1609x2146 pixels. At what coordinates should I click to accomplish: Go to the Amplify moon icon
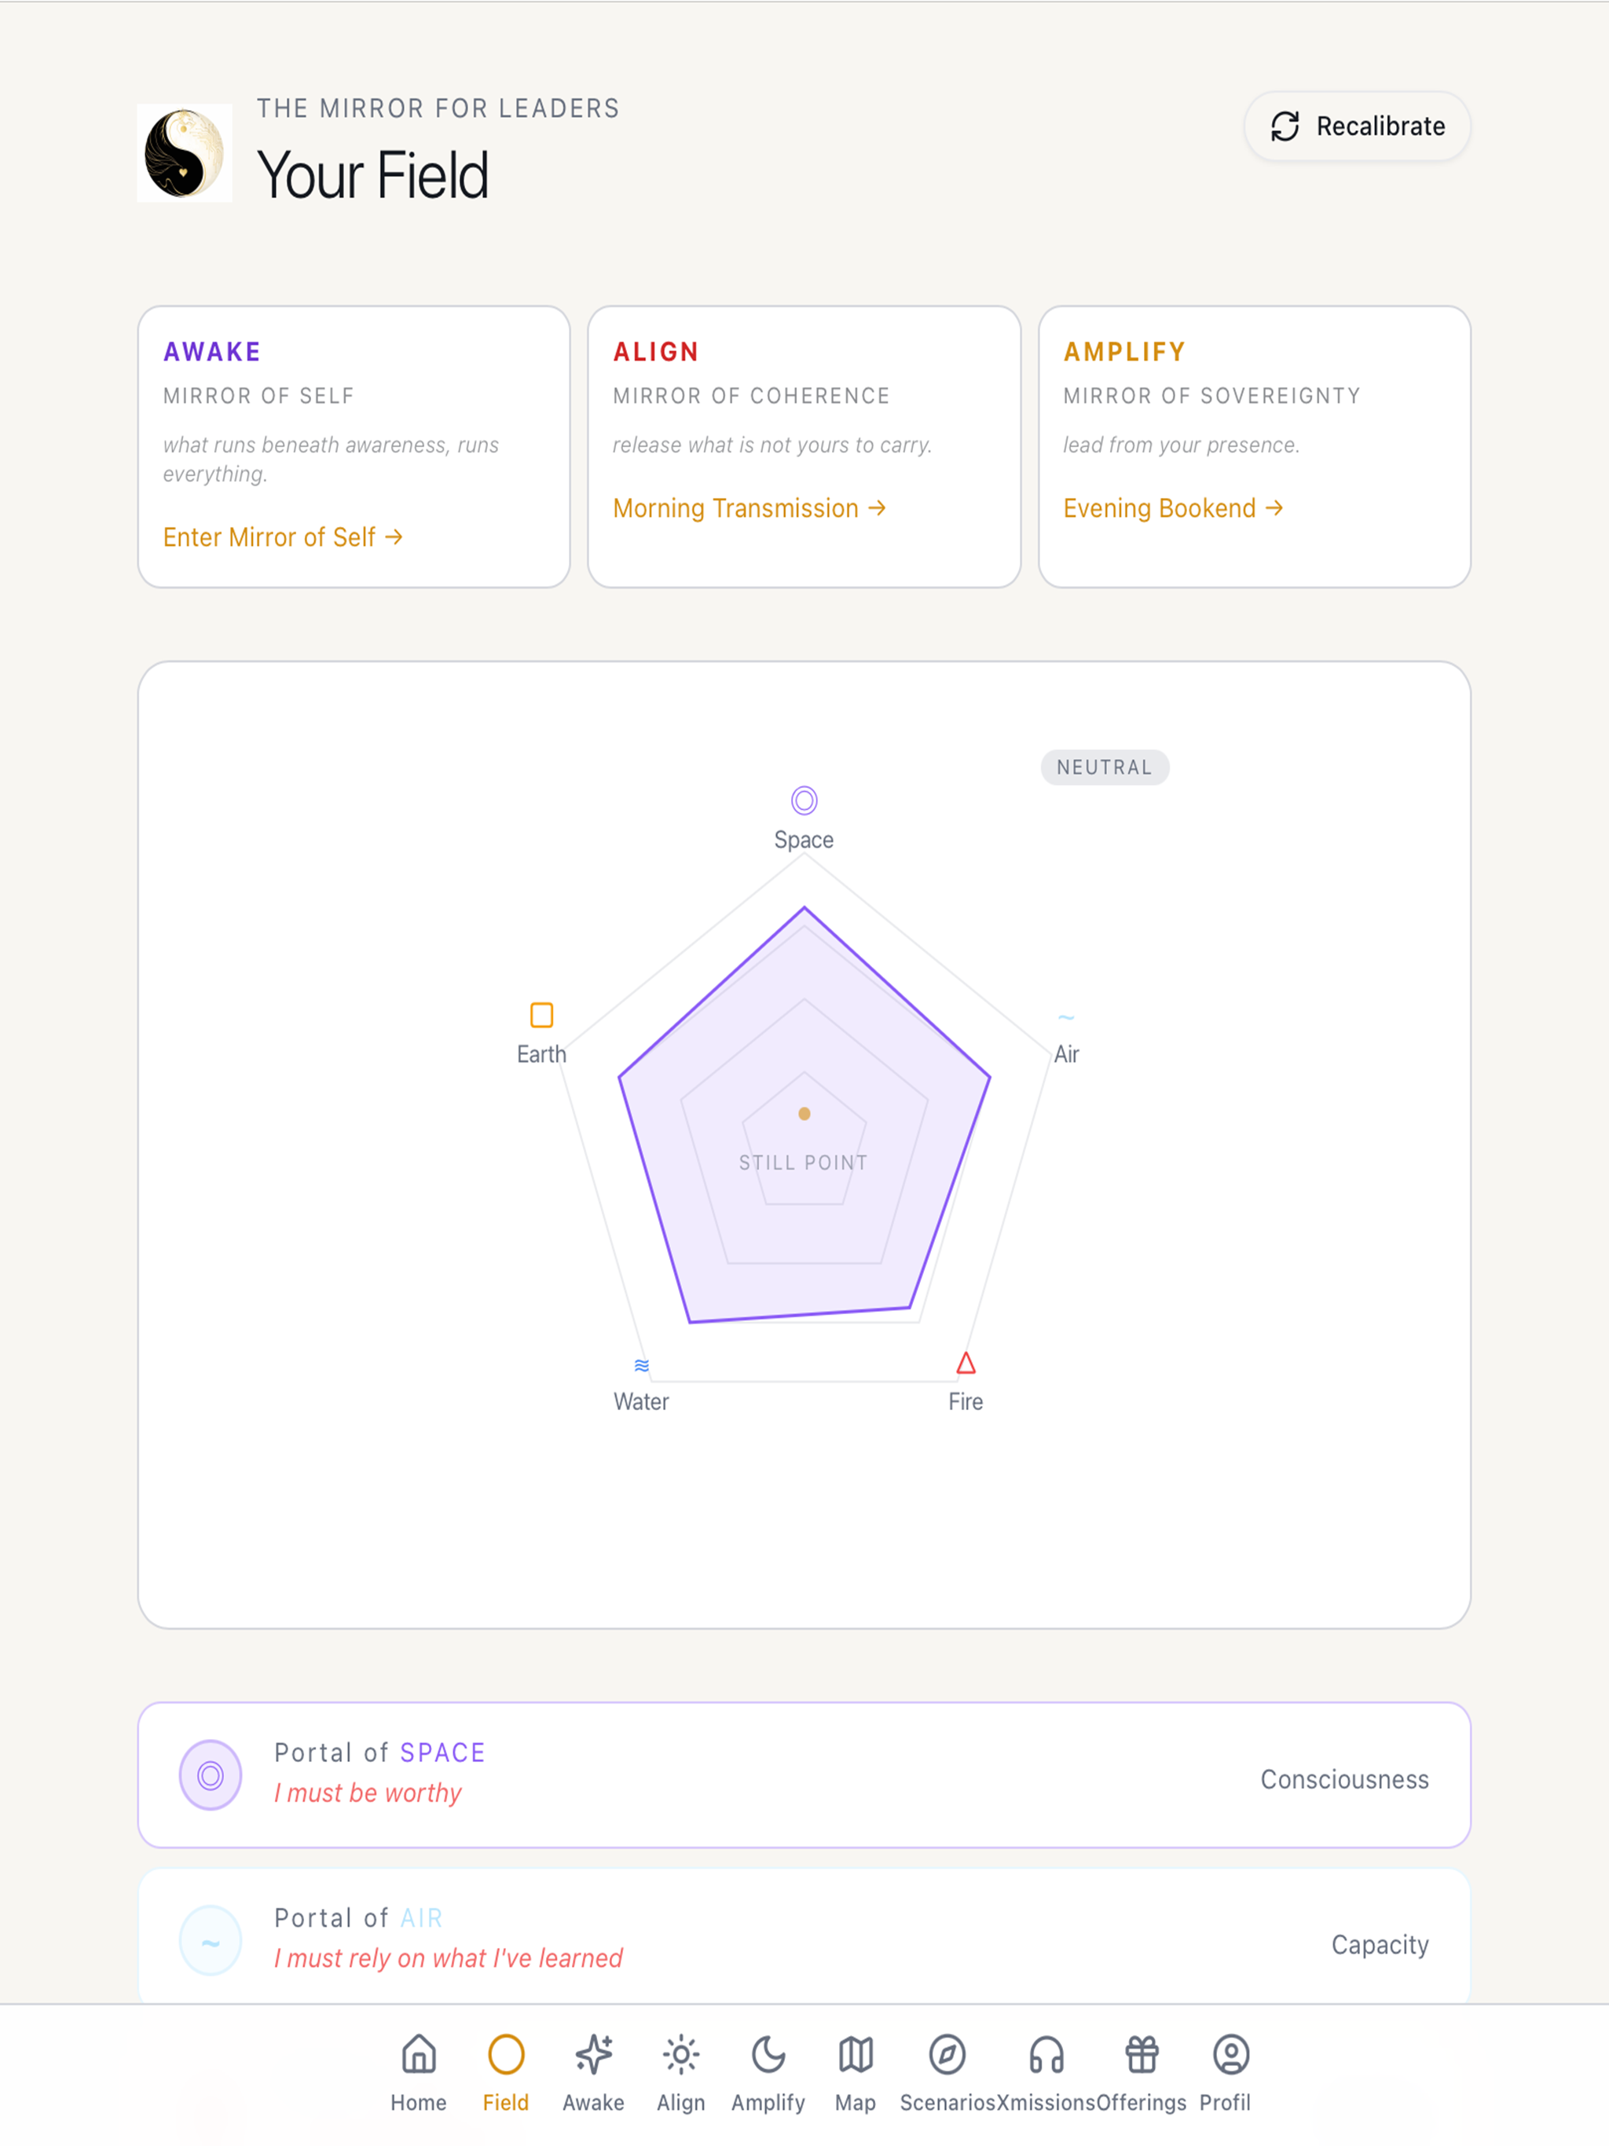click(x=768, y=2054)
